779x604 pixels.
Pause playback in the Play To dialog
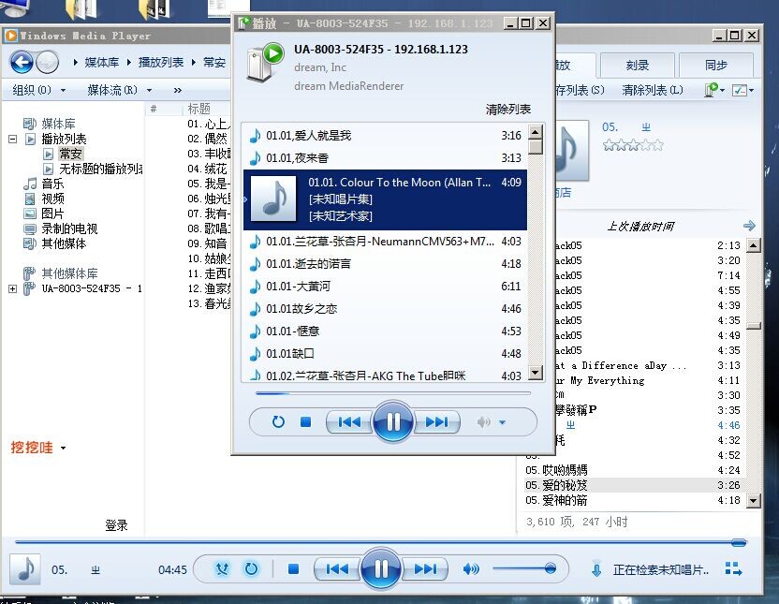pos(393,421)
